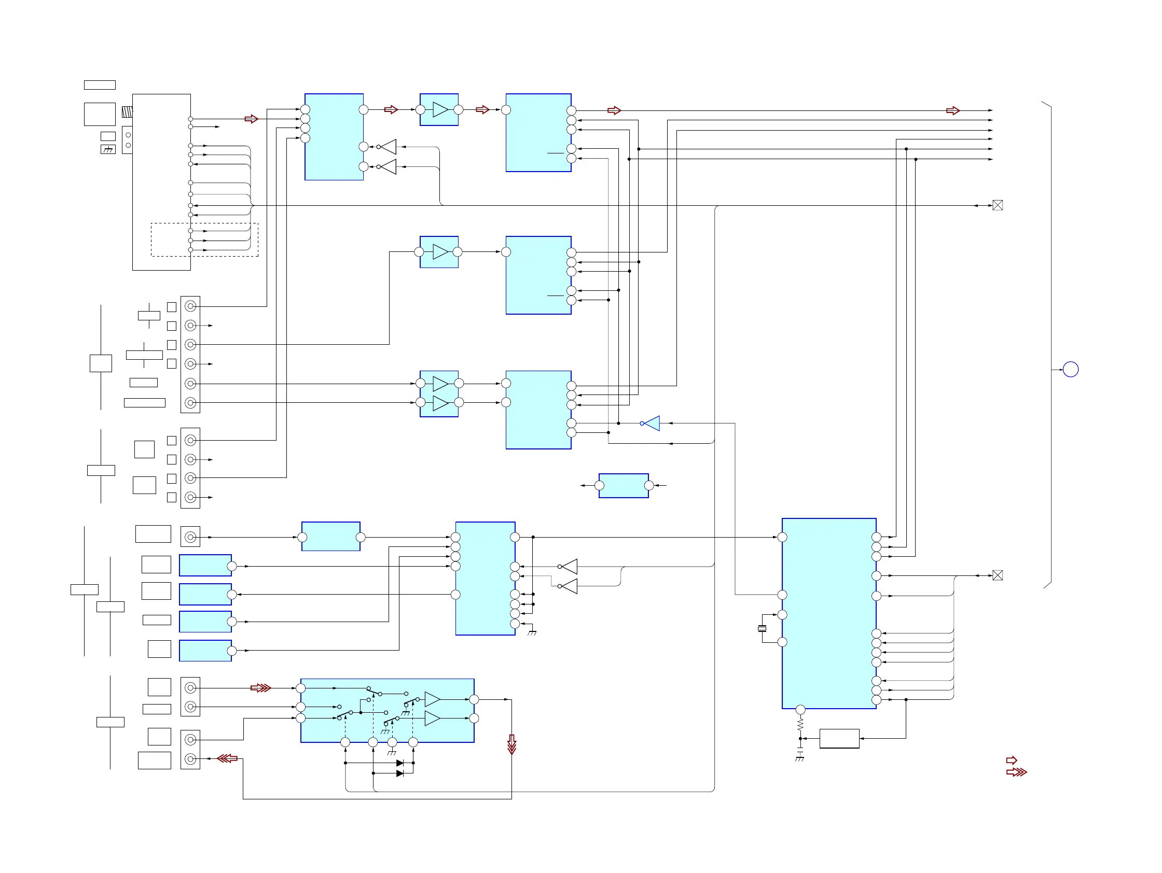Screen dimensions: 1162x873
Task: Click the ground symbol beside the center cyan block
Action: point(532,632)
